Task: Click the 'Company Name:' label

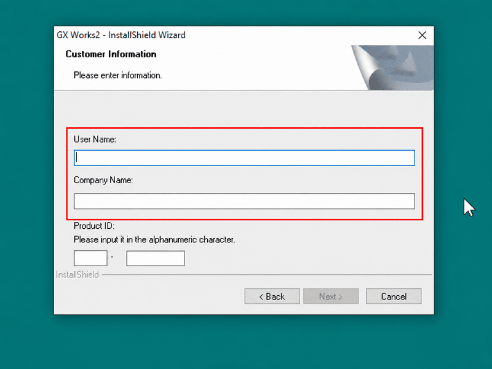Action: [x=103, y=180]
